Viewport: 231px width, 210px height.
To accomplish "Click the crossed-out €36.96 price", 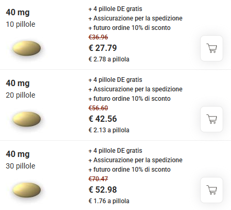I will [98, 37].
